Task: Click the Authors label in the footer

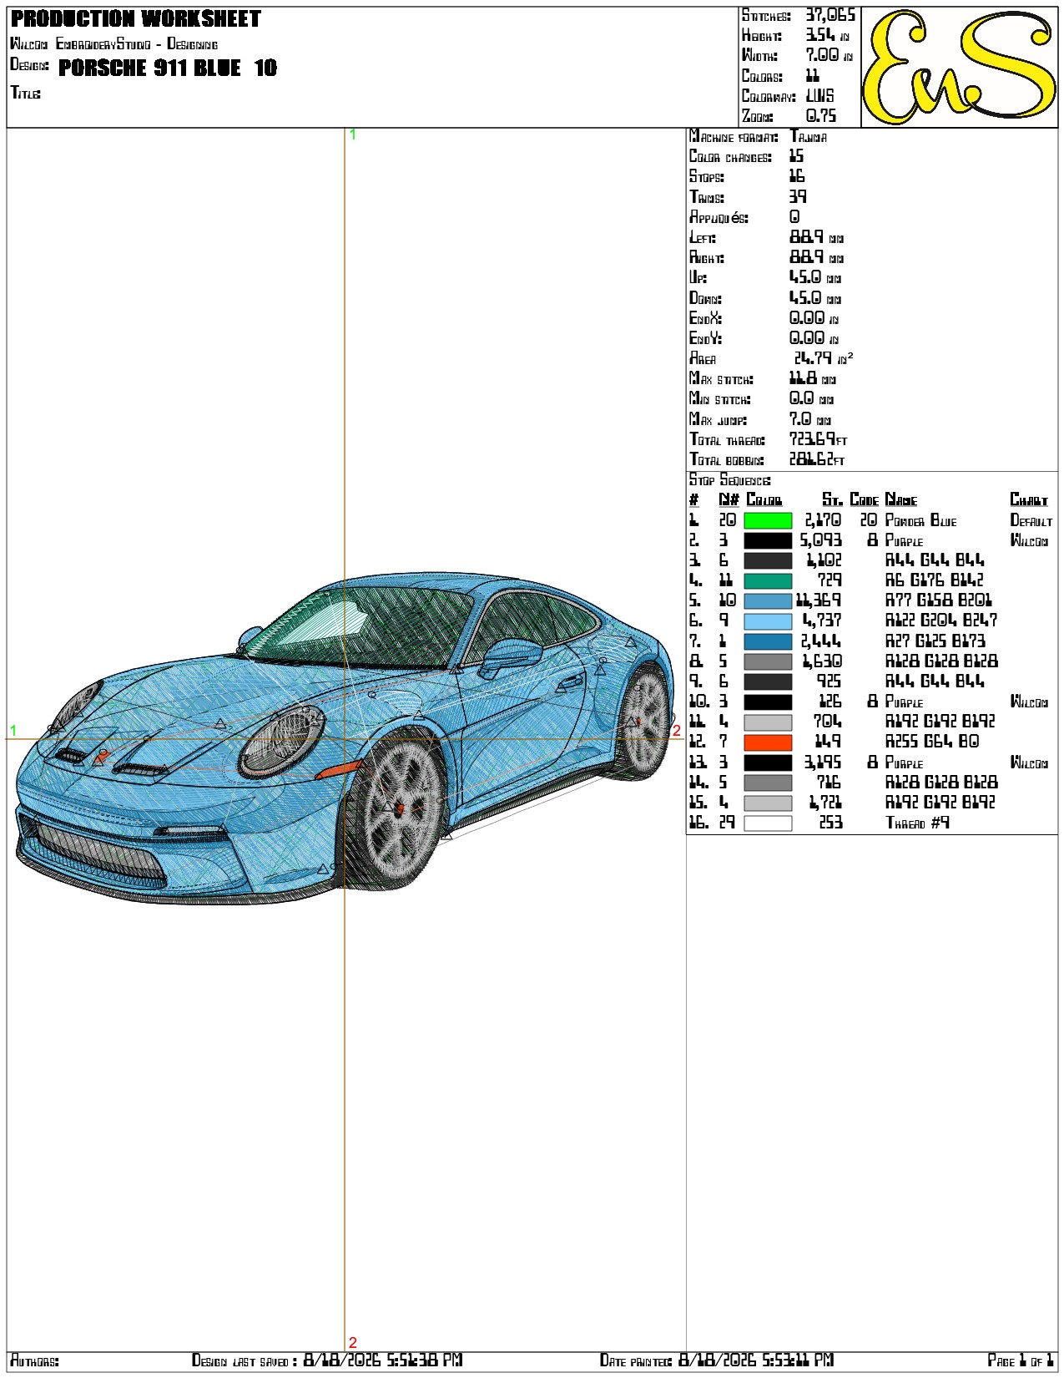Action: click(35, 1361)
